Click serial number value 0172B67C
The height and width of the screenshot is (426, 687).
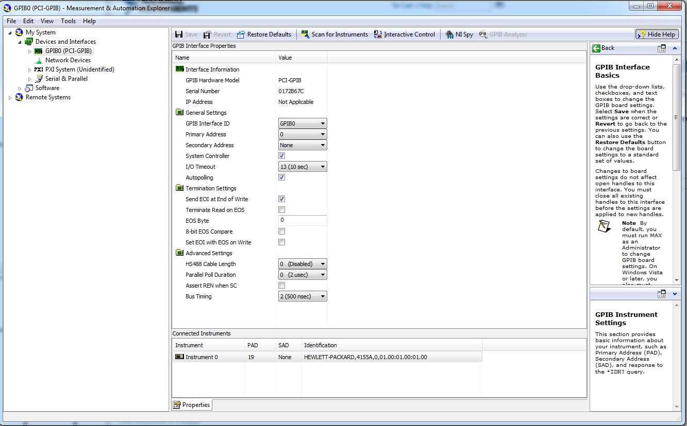(291, 91)
